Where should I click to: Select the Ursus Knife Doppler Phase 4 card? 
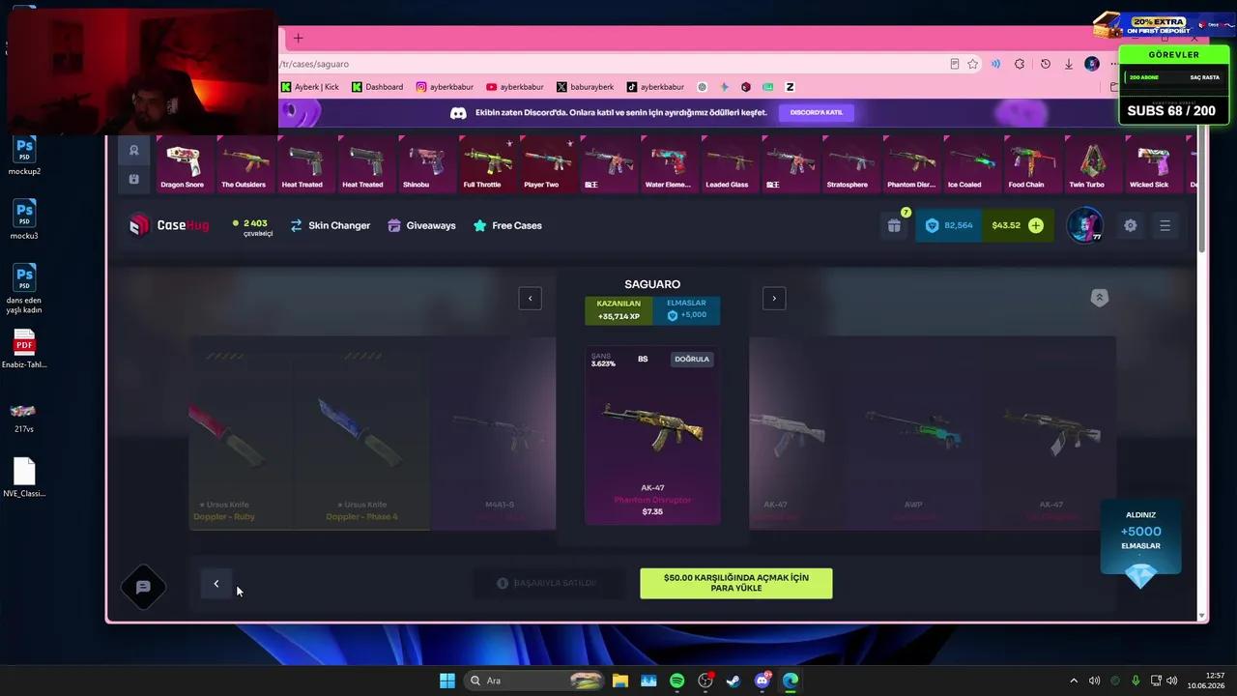(361, 433)
